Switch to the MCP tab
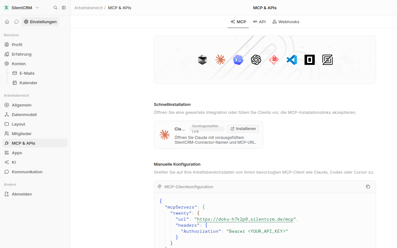The image size is (397, 248). 238,22
